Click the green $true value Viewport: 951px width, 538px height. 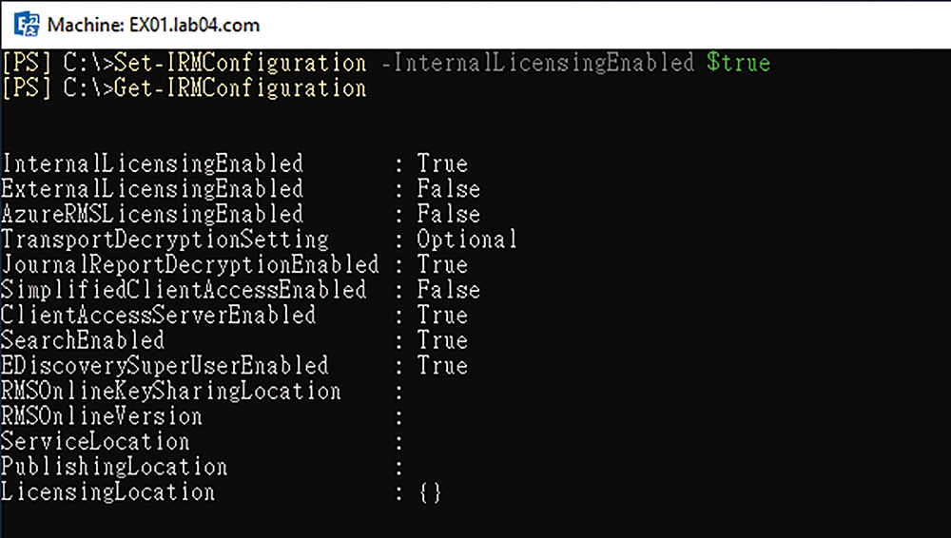pyautogui.click(x=738, y=63)
